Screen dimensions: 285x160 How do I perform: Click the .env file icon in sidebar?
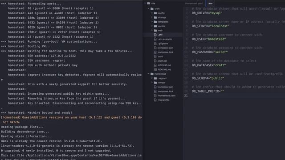155,35
